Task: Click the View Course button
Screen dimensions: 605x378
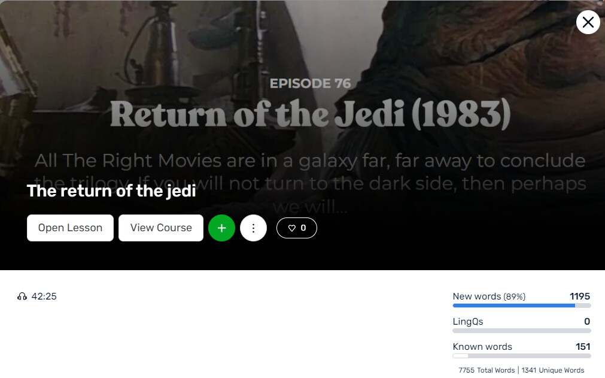Action: coord(161,228)
